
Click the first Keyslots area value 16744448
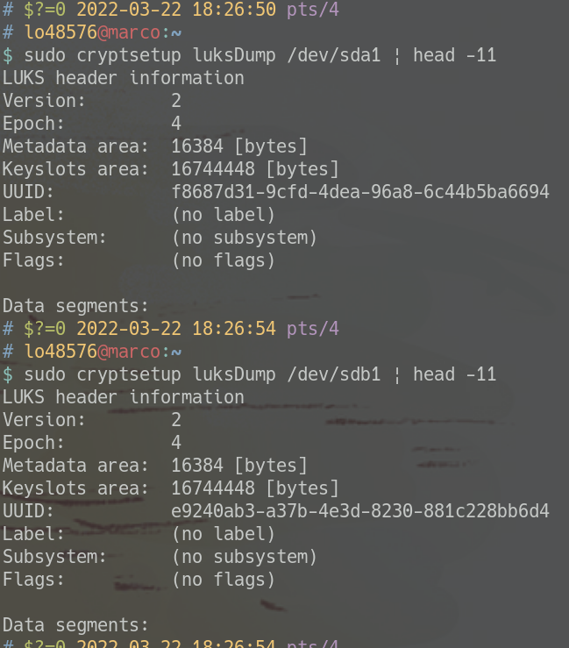(213, 169)
